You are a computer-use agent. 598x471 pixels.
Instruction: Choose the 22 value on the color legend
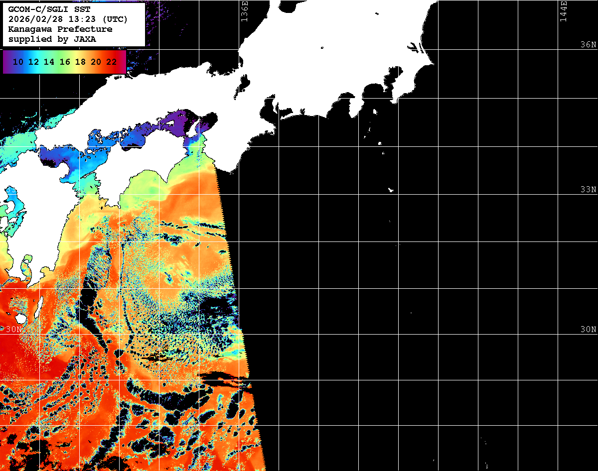point(111,62)
